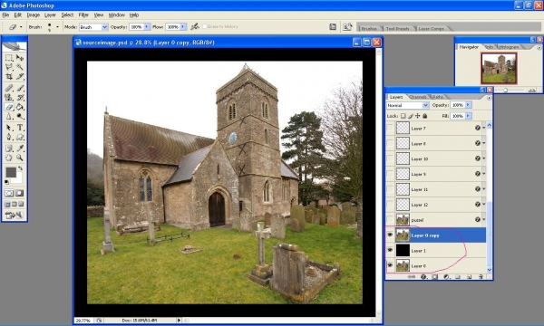This screenshot has width=544, height=326.
Task: Select the Pen tool
Action: [9, 137]
